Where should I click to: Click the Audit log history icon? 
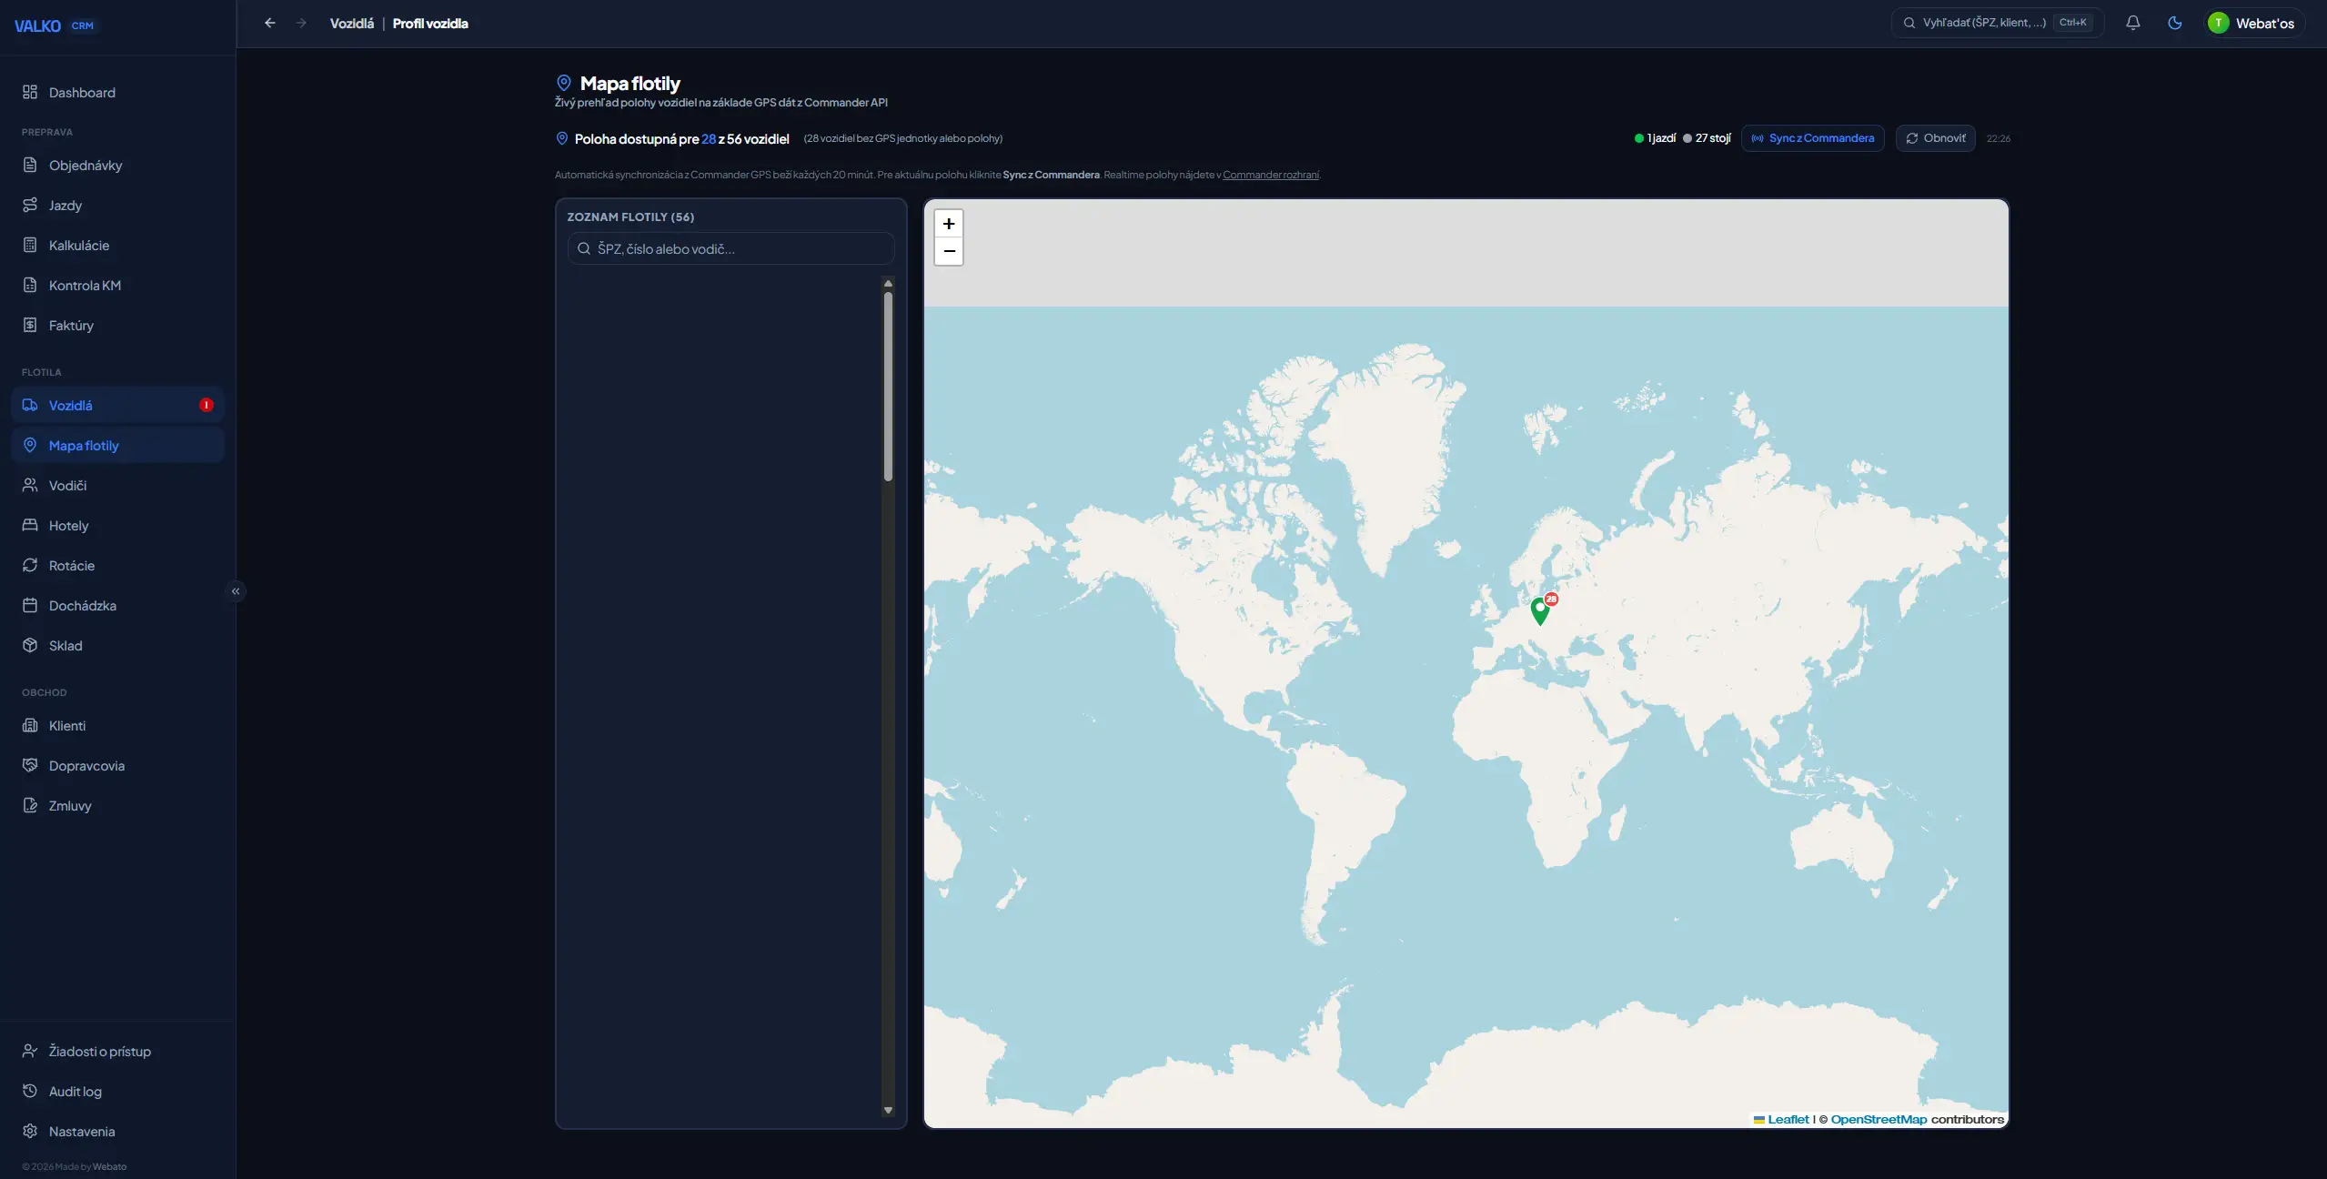(30, 1092)
